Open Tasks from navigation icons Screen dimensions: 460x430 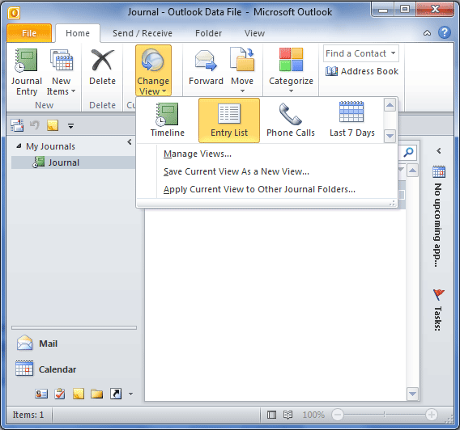pos(60,394)
